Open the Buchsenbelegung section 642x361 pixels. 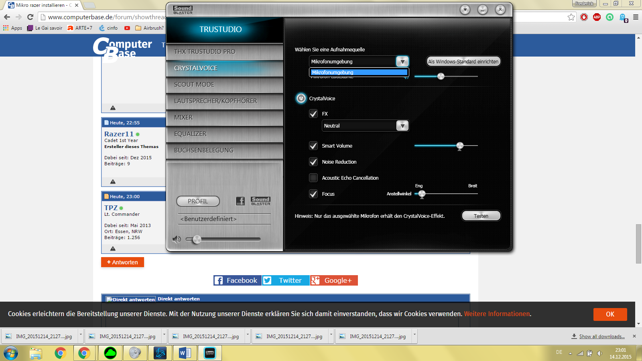pyautogui.click(x=224, y=150)
